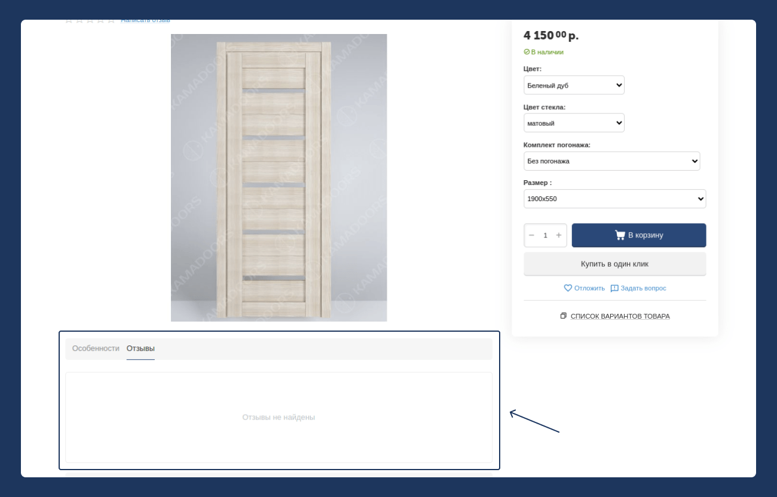Click the Купить в один клик button
Viewport: 777px width, 497px height.
615,264
